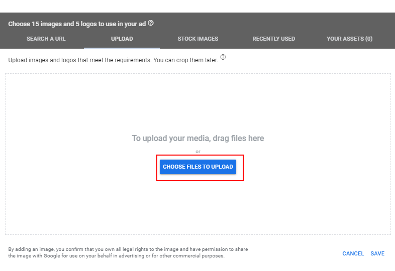This screenshot has width=395, height=271.
Task: Click the upload requirements description sentence
Action: pos(113,60)
